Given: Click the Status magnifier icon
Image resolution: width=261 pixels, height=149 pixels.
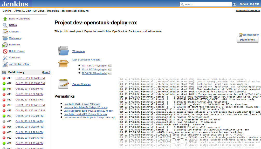Looking at the screenshot, I should click(x=5, y=25).
